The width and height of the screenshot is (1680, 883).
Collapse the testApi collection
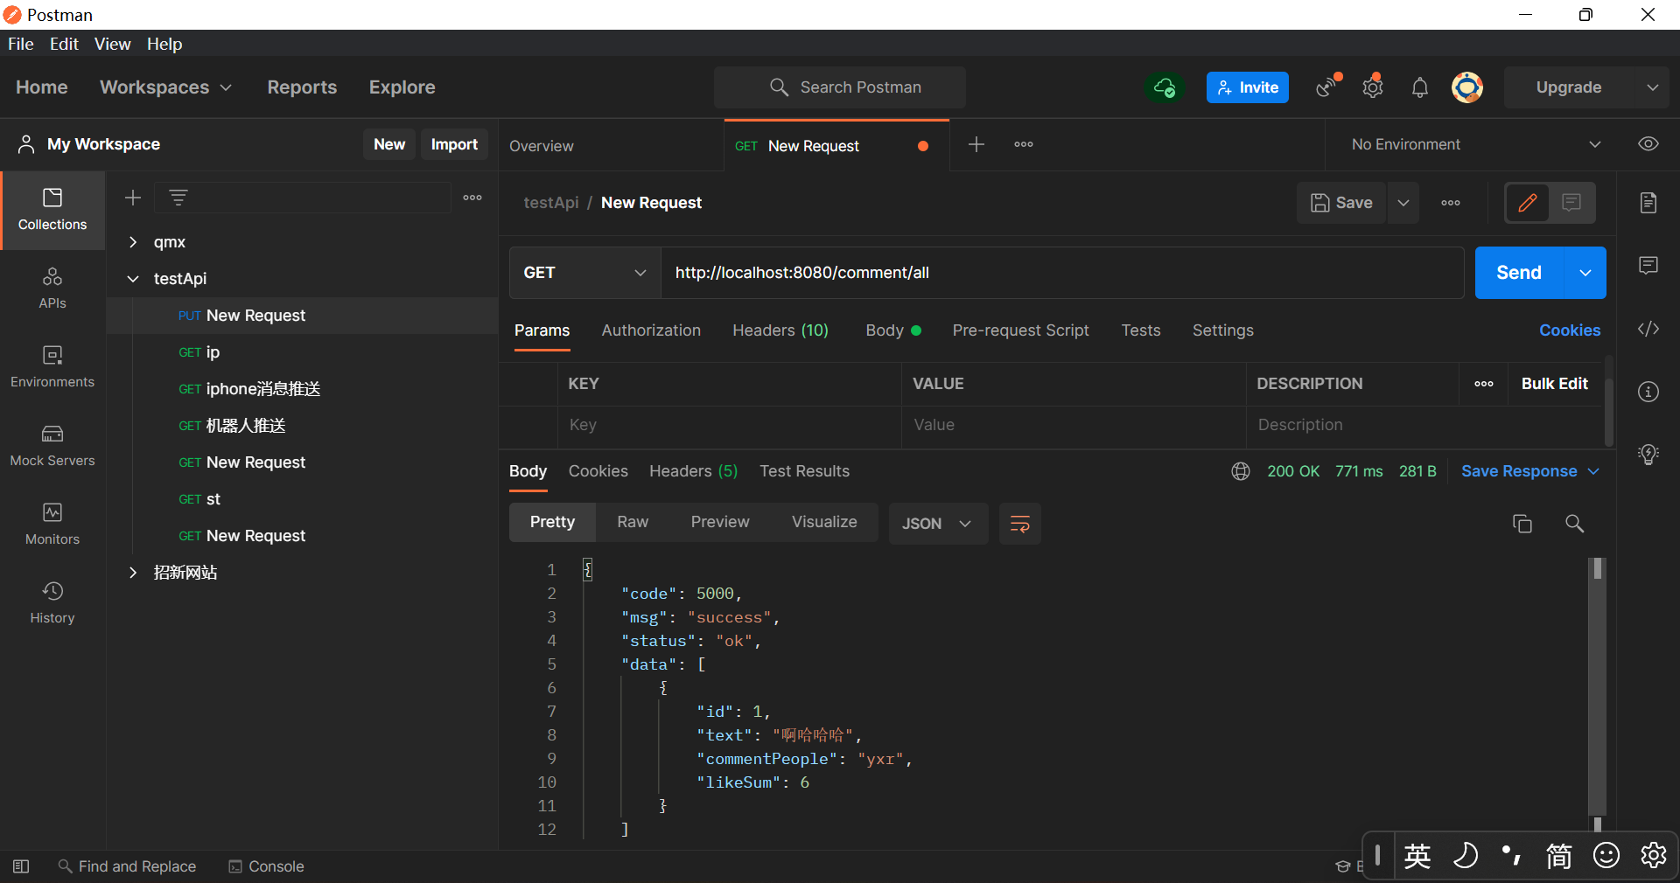[133, 279]
